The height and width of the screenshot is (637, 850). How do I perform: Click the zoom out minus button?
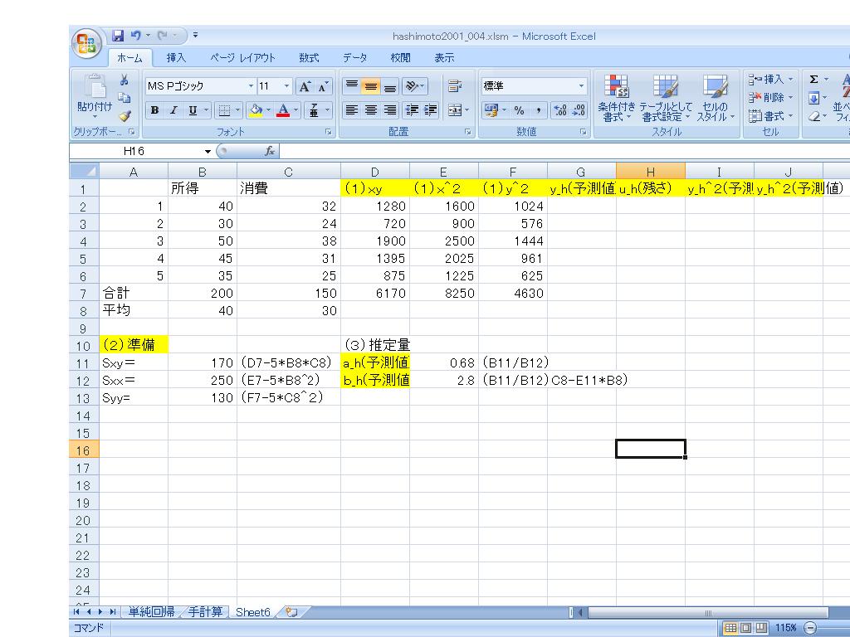tap(810, 628)
